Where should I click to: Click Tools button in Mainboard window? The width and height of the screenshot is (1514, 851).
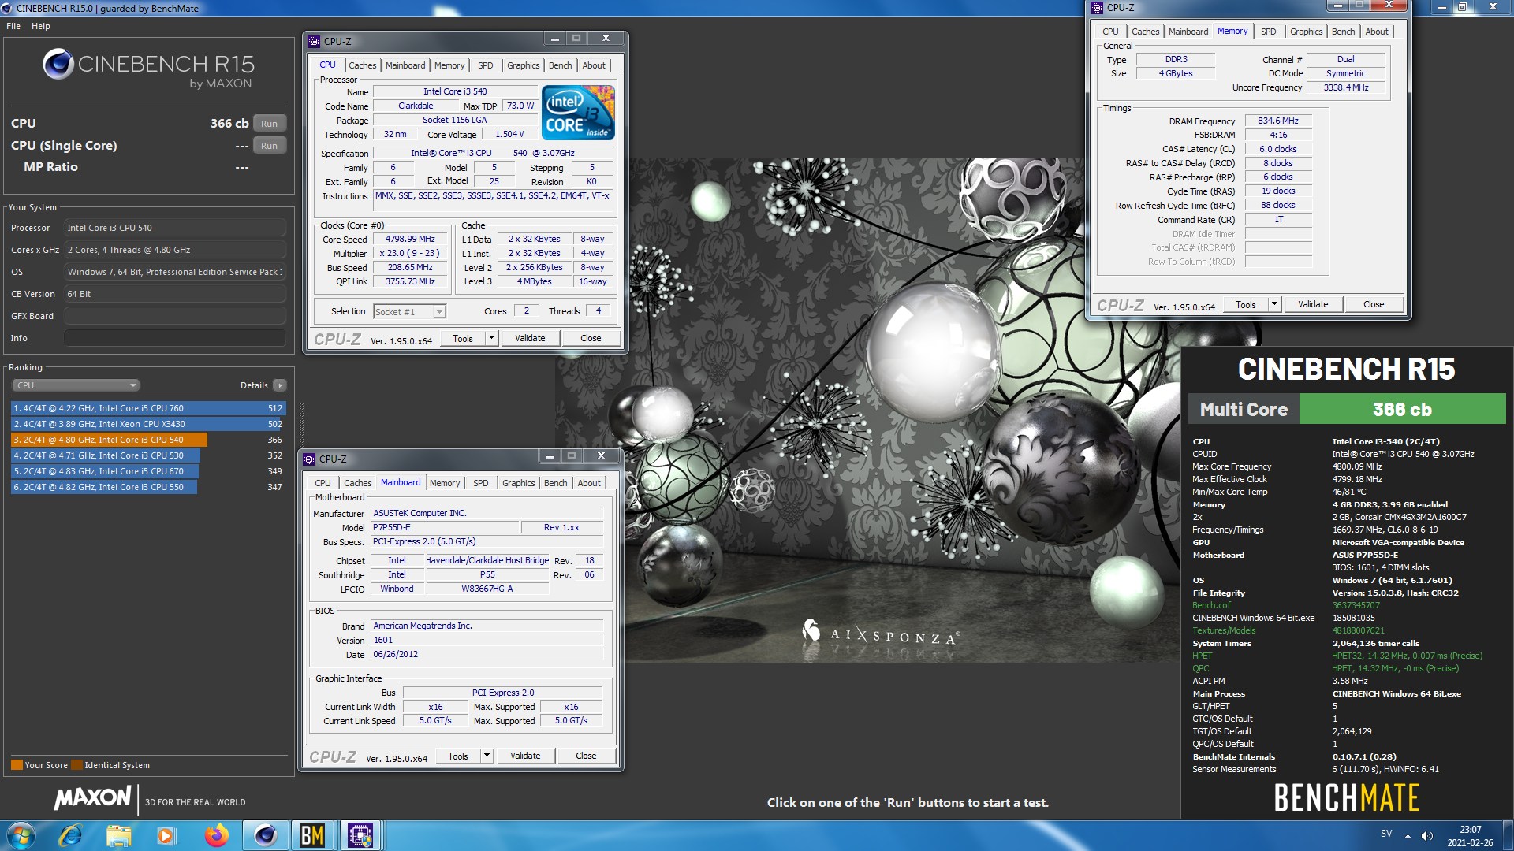click(458, 756)
